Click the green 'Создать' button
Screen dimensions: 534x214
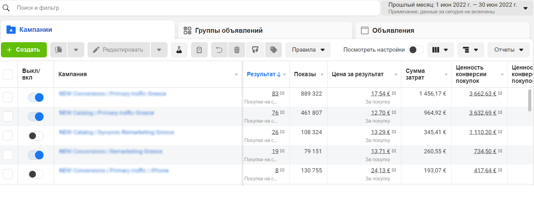coord(24,50)
